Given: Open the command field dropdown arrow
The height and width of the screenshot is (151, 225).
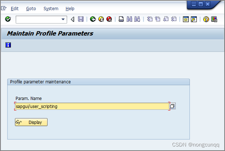Looking at the screenshot, I should [63, 19].
